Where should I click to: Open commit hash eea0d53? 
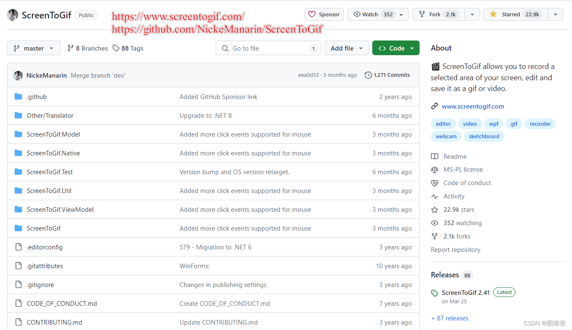pos(308,75)
